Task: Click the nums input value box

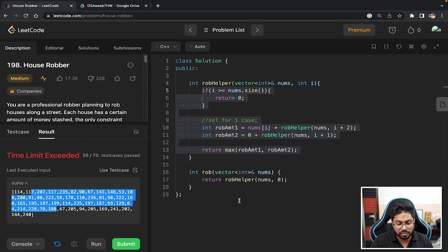Action: (73, 201)
